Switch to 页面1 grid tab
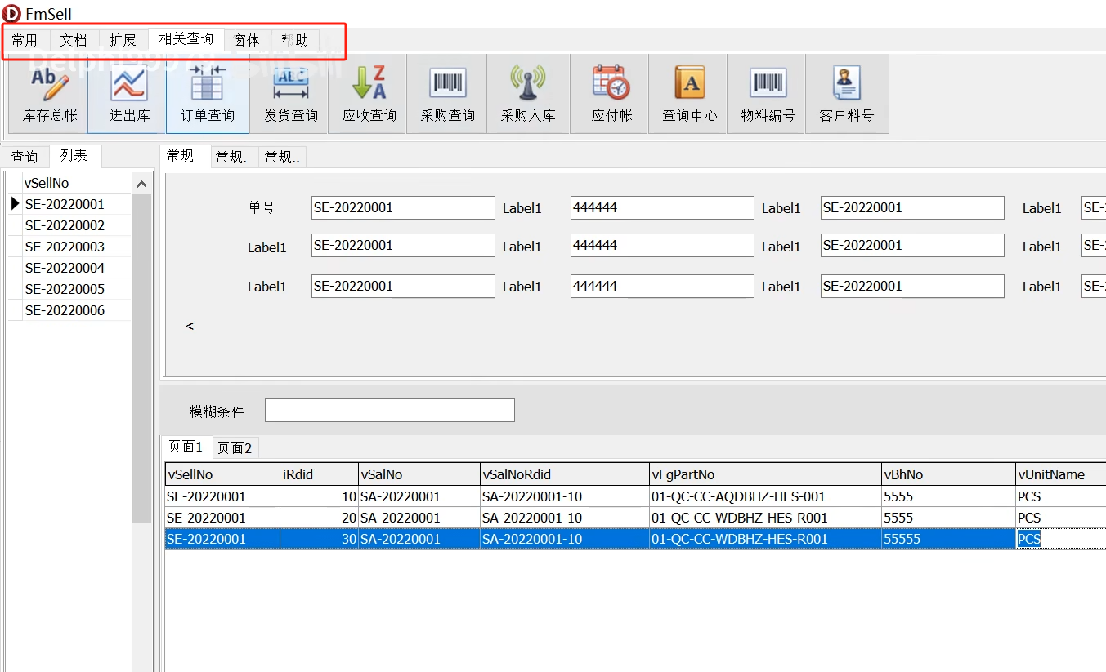Screen dimensions: 1106x672 pyautogui.click(x=186, y=447)
